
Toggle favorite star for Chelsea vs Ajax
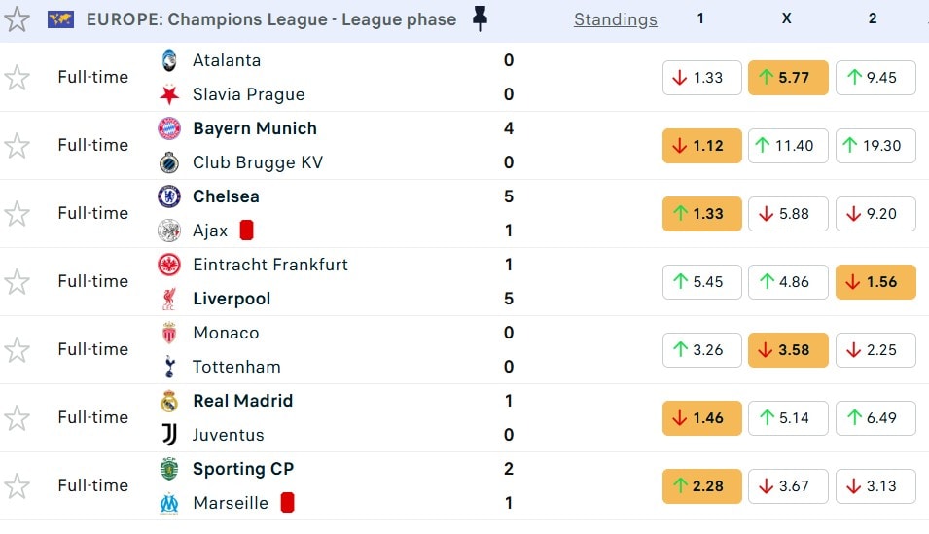click(17, 214)
